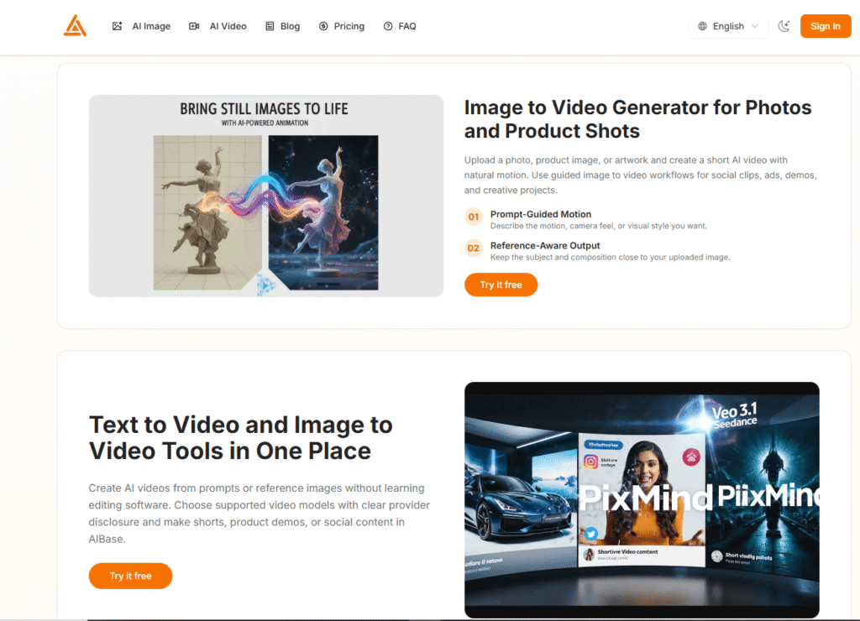Click the AI Image picture icon

(117, 26)
